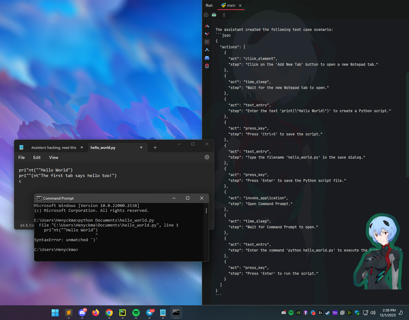The image size is (409, 320).
Task: Open Notepad settings via the gear icon
Action: tap(207, 157)
